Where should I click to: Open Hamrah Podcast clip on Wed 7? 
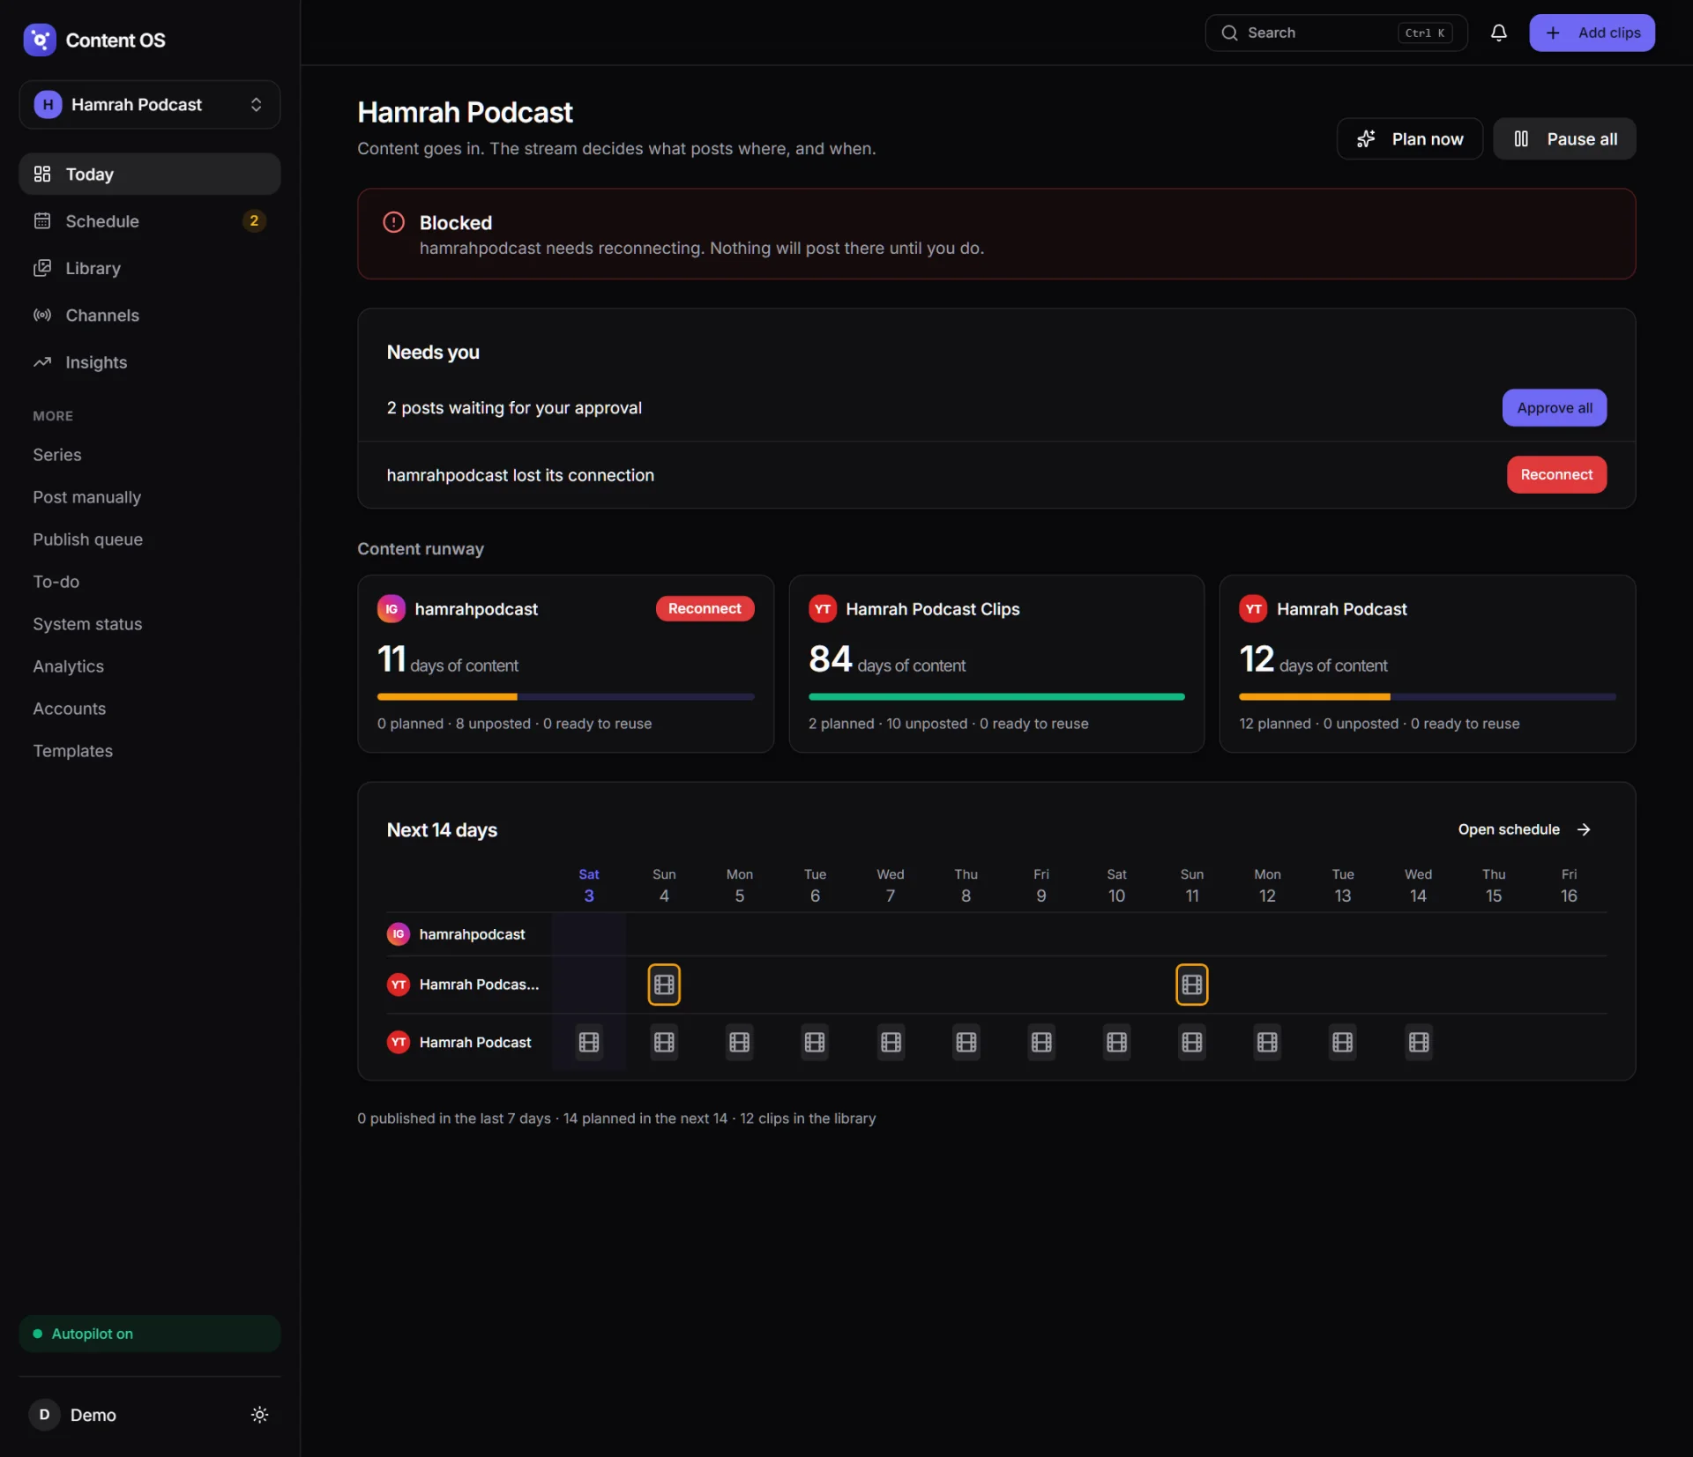pyautogui.click(x=891, y=1043)
